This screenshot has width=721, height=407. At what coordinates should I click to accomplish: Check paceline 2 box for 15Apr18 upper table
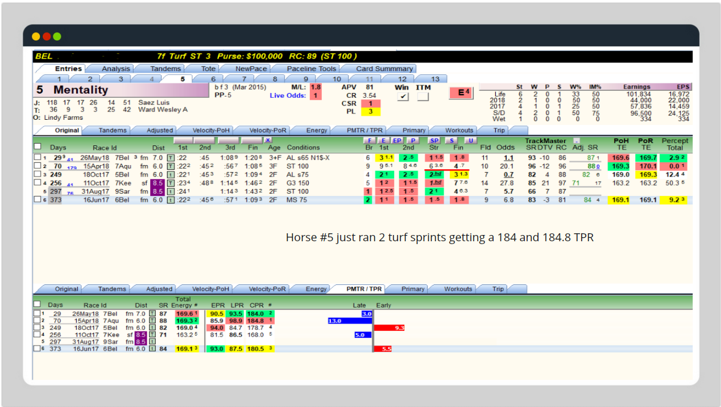click(x=38, y=166)
